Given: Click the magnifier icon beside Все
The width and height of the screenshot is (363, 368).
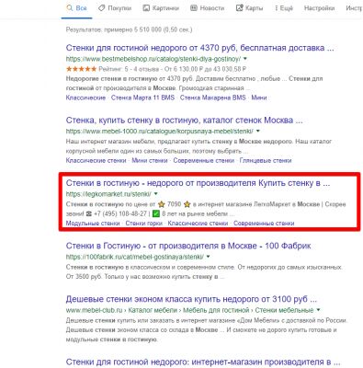Looking at the screenshot, I should 69,8.
